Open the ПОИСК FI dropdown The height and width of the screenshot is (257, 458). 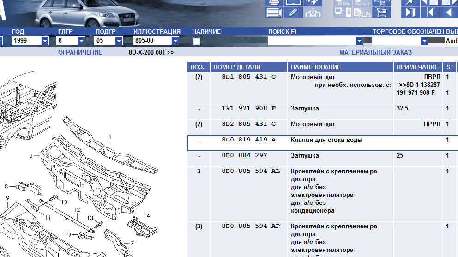(x=359, y=41)
